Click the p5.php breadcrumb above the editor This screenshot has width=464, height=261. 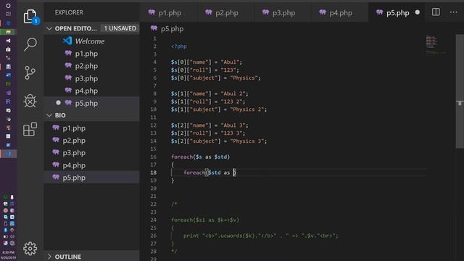click(167, 29)
